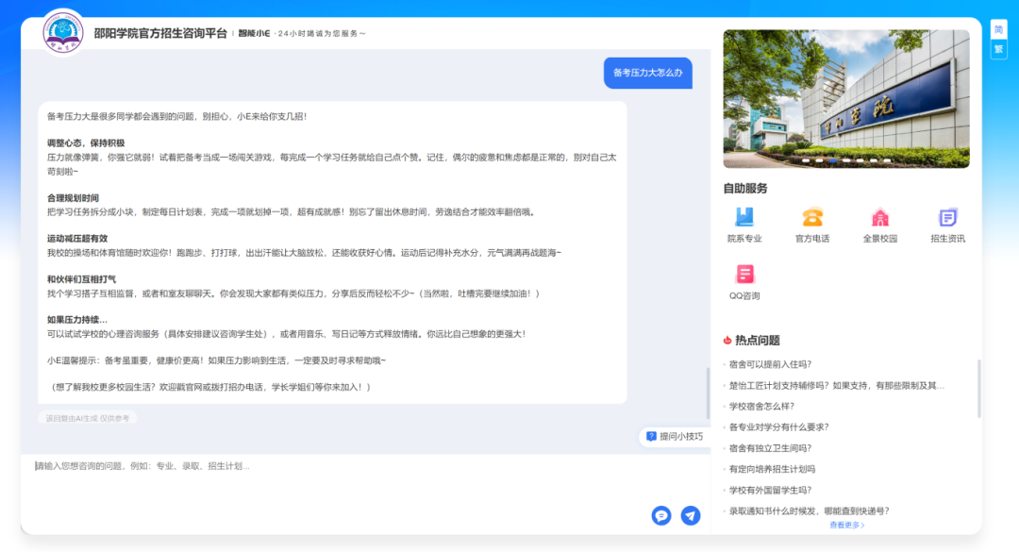
Task: Click hot question 各专业对学分有什么要求?
Action: [x=778, y=427]
